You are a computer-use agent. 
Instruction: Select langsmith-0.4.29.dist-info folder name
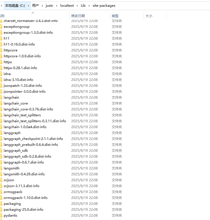[24, 174]
